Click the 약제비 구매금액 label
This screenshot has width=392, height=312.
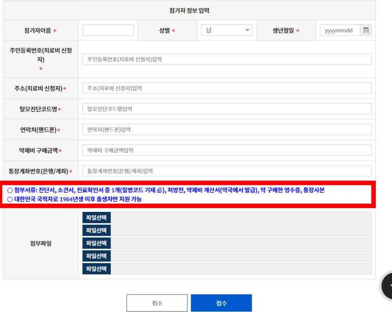pyautogui.click(x=38, y=151)
